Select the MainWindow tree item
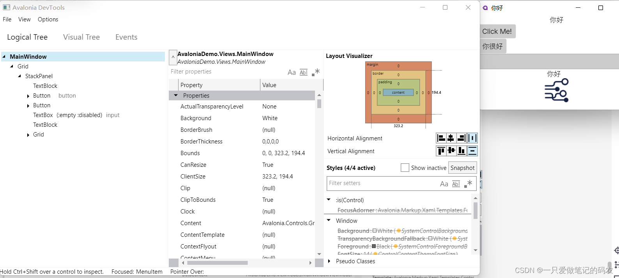Screen dimensions: 619x278 [83, 56]
